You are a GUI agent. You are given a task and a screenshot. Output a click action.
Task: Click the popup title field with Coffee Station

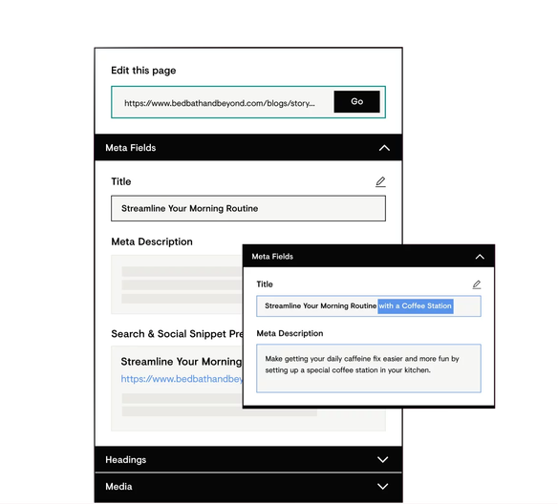click(369, 306)
